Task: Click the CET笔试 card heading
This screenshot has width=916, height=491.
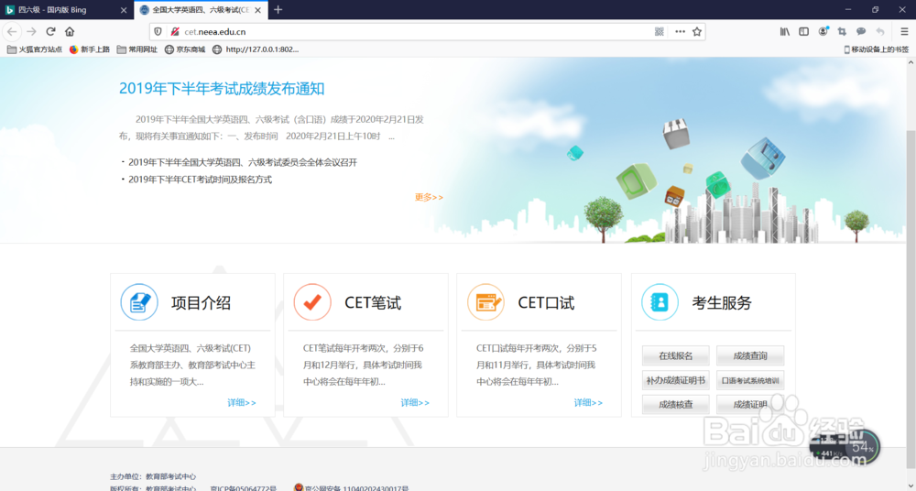Action: pyautogui.click(x=373, y=303)
